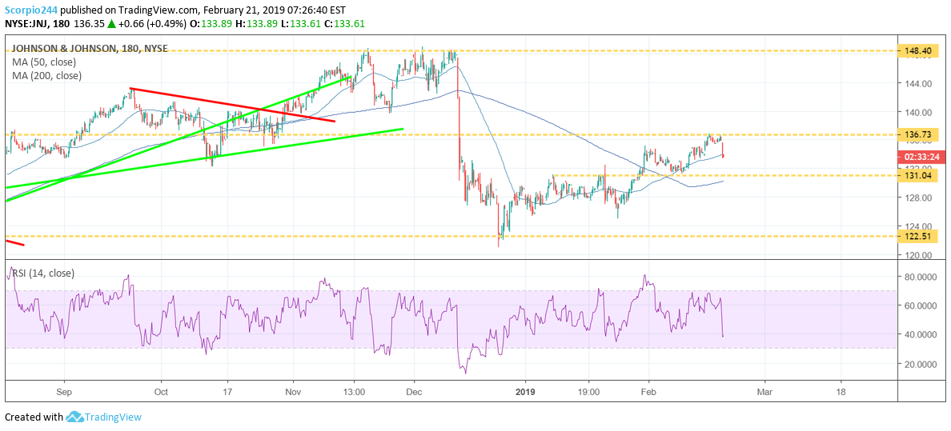Click the red countdown timer label

(x=919, y=157)
